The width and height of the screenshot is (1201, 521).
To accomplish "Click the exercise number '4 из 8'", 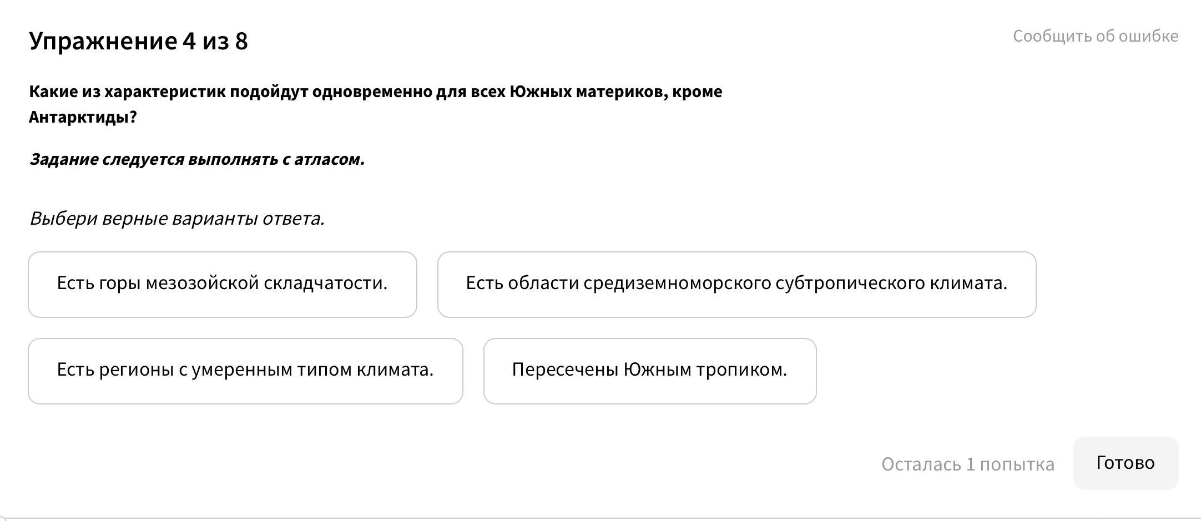I will 215,41.
